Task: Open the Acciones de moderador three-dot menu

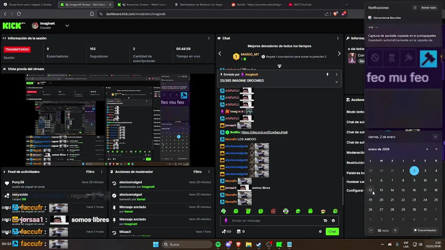Action: point(209,172)
